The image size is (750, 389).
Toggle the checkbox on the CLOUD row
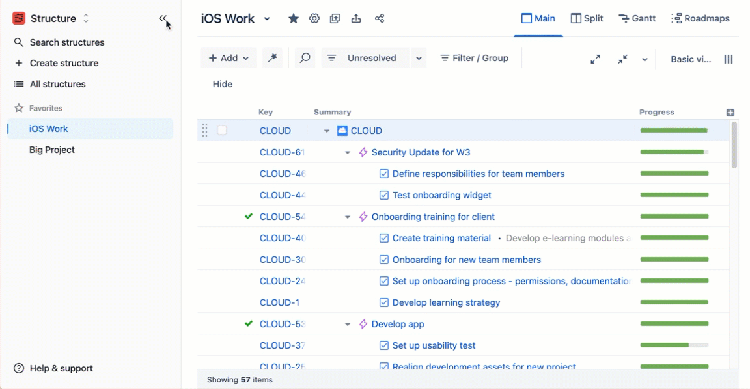[x=222, y=130]
